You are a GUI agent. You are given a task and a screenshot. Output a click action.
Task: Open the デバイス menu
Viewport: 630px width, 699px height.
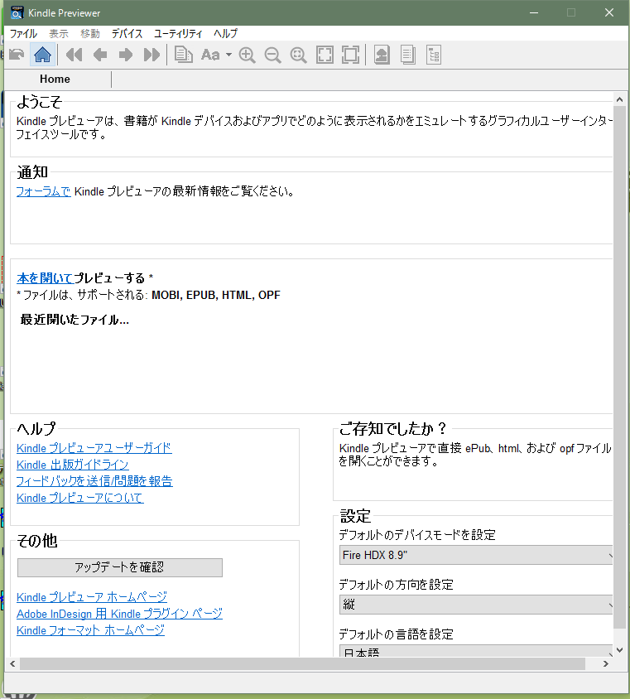127,34
